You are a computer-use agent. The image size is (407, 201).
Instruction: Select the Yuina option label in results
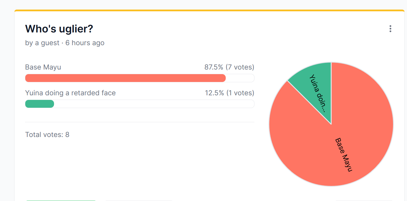70,93
